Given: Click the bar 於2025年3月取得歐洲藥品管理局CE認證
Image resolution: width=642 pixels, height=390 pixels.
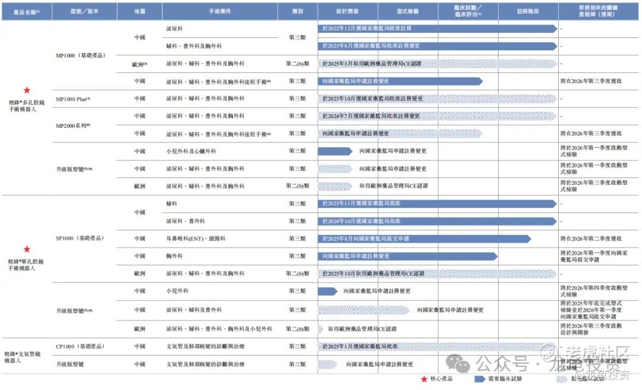Looking at the screenshot, I should [438, 64].
